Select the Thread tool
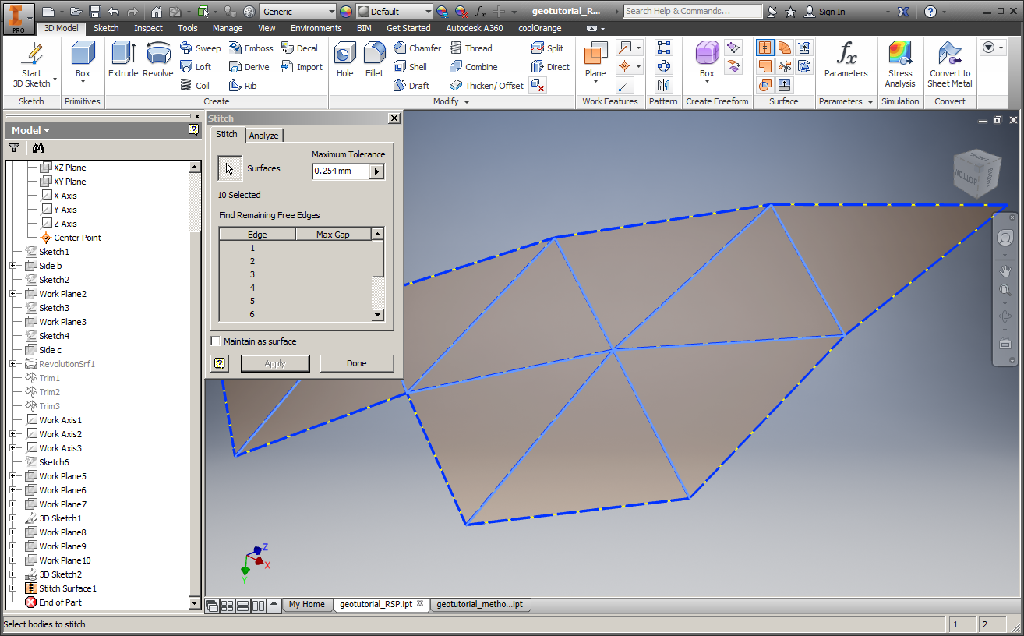This screenshot has height=636, width=1024. (471, 48)
